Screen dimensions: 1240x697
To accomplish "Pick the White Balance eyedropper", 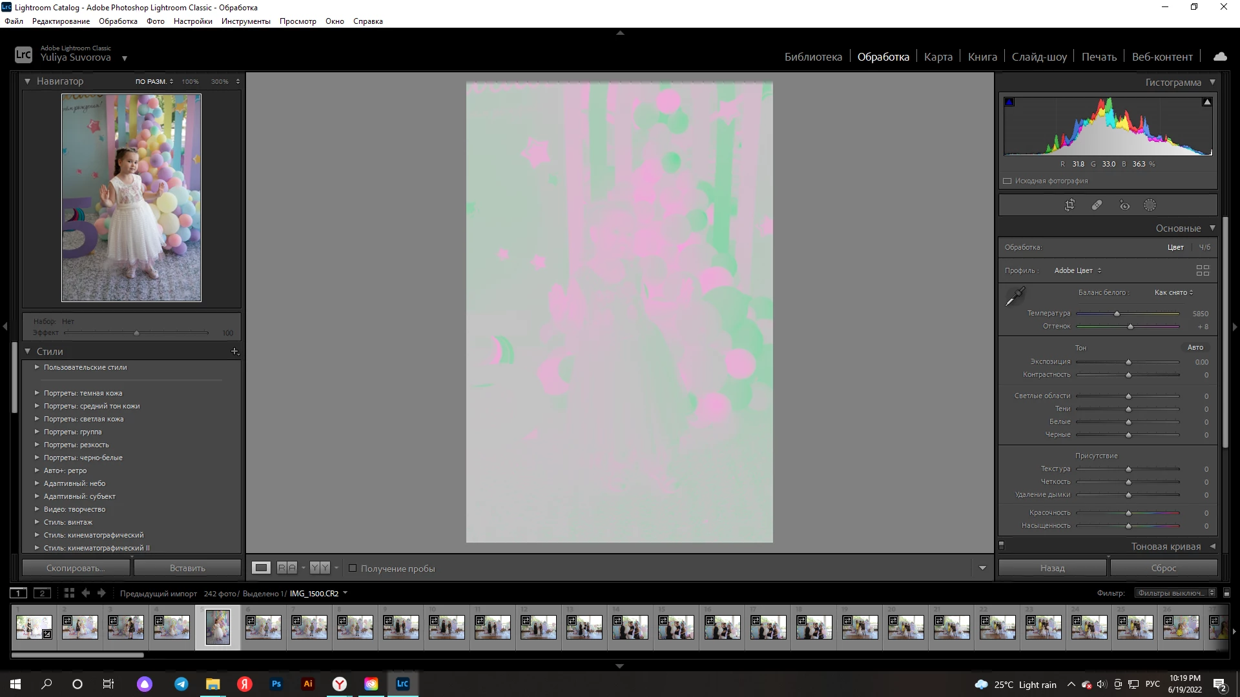I will pyautogui.click(x=1015, y=297).
